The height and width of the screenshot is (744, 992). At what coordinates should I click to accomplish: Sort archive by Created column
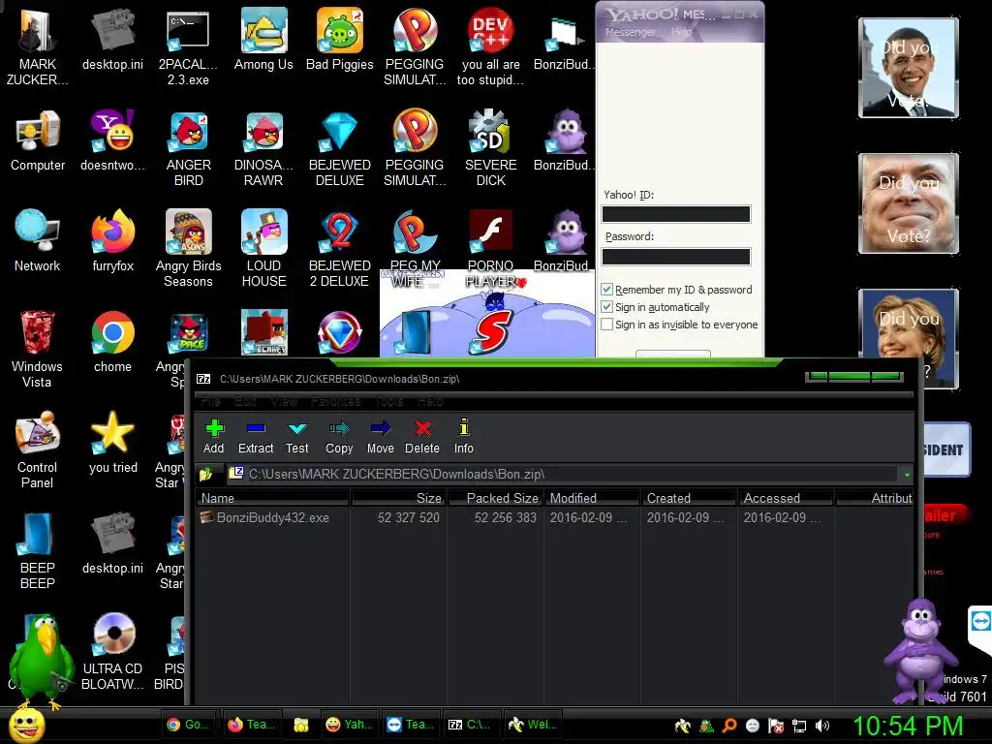pos(689,498)
